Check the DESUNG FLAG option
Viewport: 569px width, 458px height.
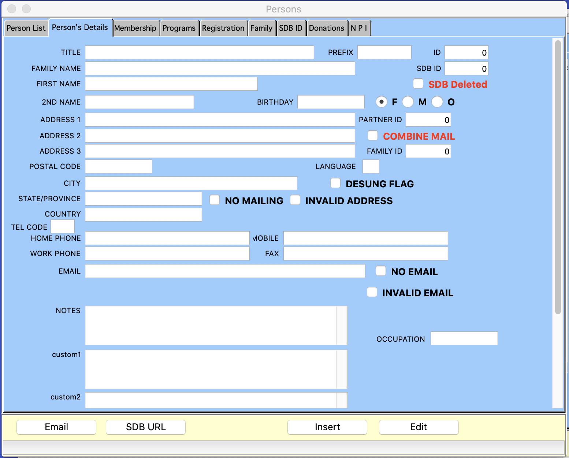(x=335, y=183)
